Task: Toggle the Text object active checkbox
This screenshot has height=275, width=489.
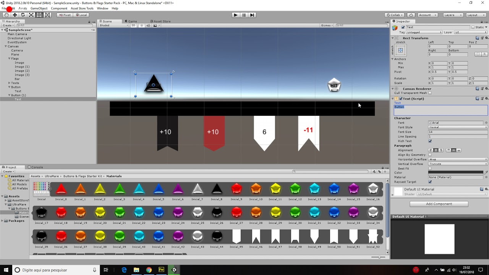Action: (403, 27)
